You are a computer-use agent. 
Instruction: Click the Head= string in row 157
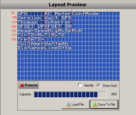point(26,31)
